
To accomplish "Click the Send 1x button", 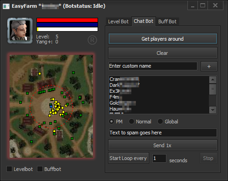I will (163, 145).
